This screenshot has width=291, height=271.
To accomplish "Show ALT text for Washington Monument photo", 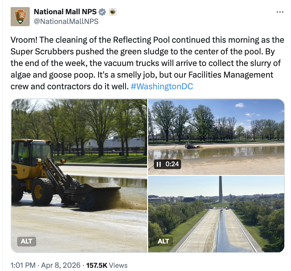I will point(163,241).
